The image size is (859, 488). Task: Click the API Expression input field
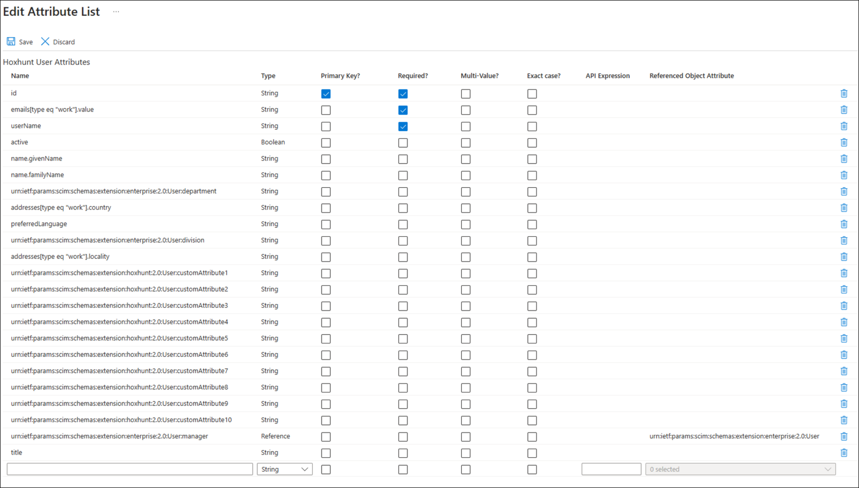[x=611, y=469]
